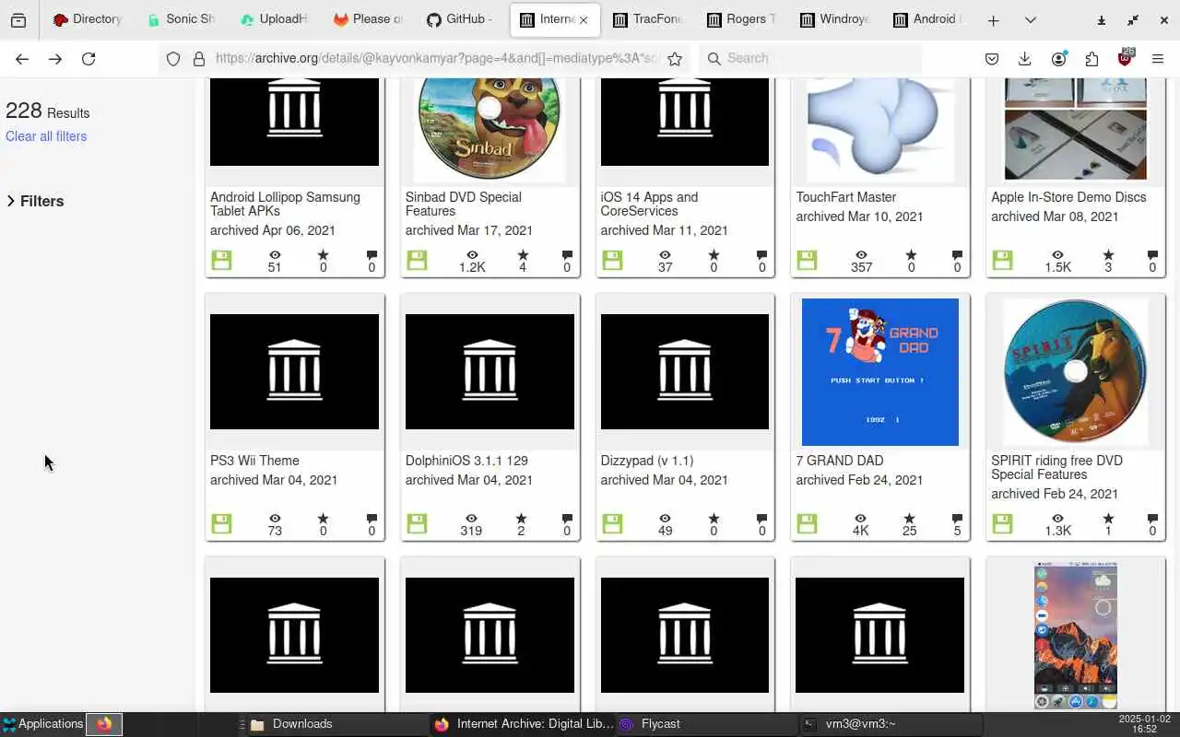The image size is (1180, 737).
Task: Switch to the Rogers tab
Action: 741,19
